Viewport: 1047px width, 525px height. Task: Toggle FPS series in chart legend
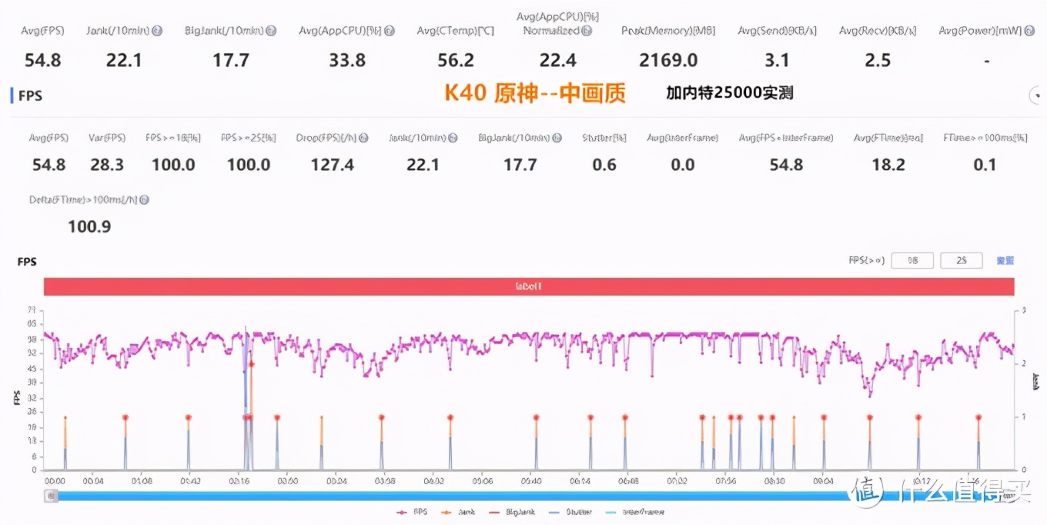(x=412, y=512)
